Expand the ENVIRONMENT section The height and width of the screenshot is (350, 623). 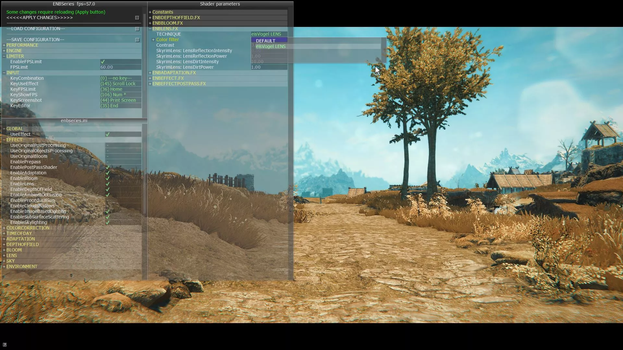pos(4,267)
